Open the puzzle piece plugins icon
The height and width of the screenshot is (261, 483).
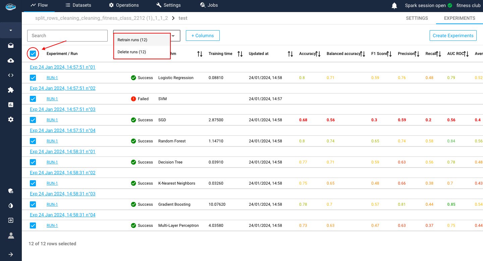click(x=11, y=90)
